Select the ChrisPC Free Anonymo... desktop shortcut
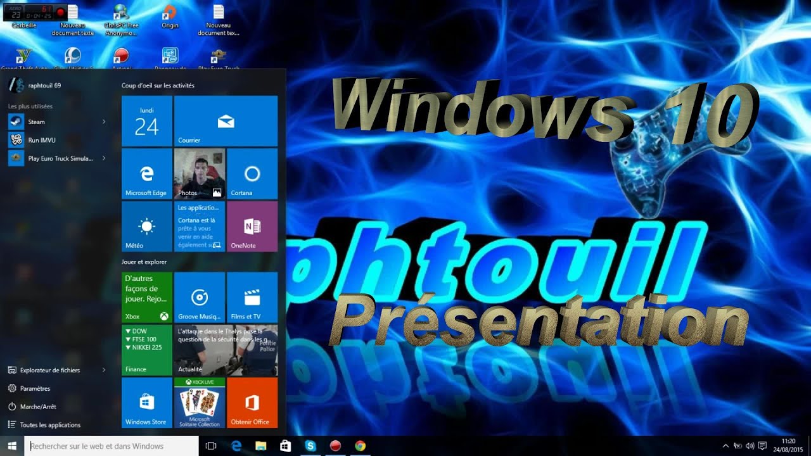Viewport: 811px width, 456px height. coord(121,20)
